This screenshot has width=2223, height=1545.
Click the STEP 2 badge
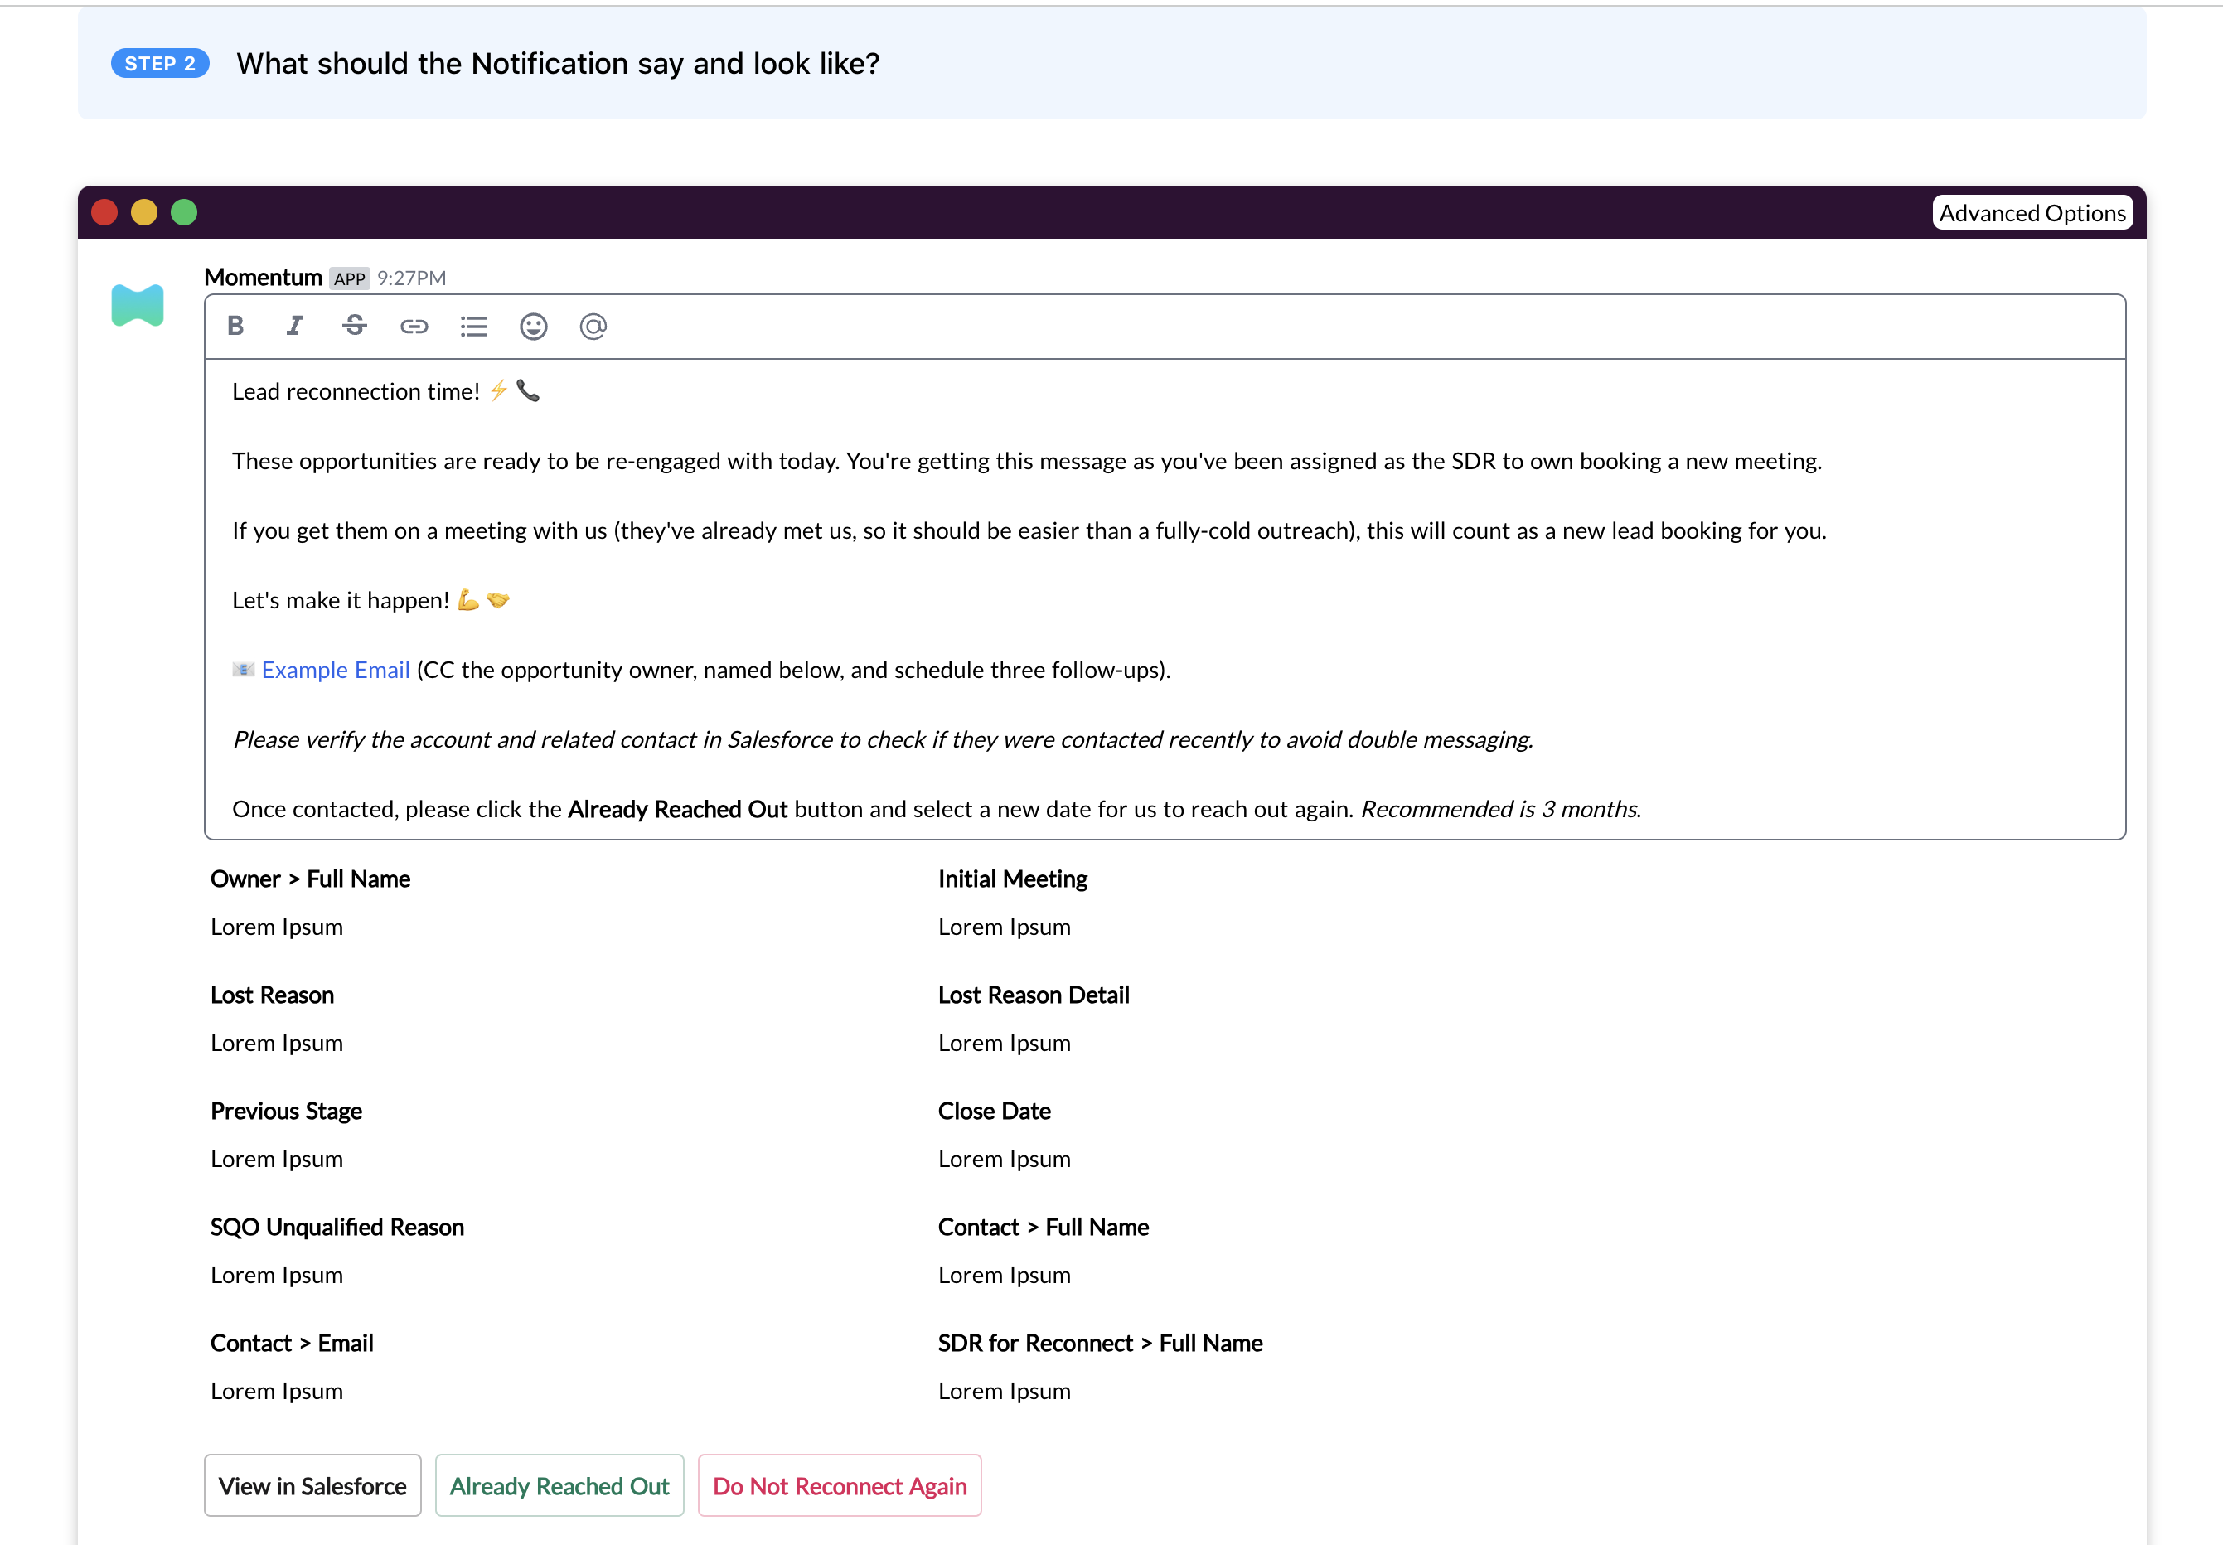click(x=160, y=64)
